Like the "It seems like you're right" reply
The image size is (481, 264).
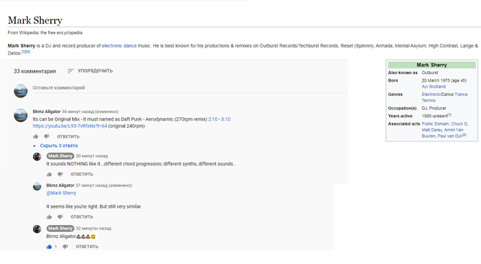tap(49, 217)
